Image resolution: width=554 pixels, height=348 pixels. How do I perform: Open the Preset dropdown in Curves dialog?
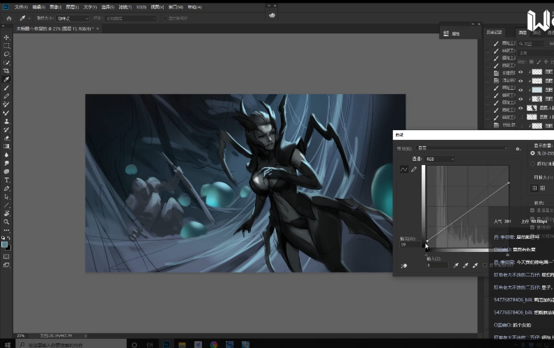pos(463,148)
